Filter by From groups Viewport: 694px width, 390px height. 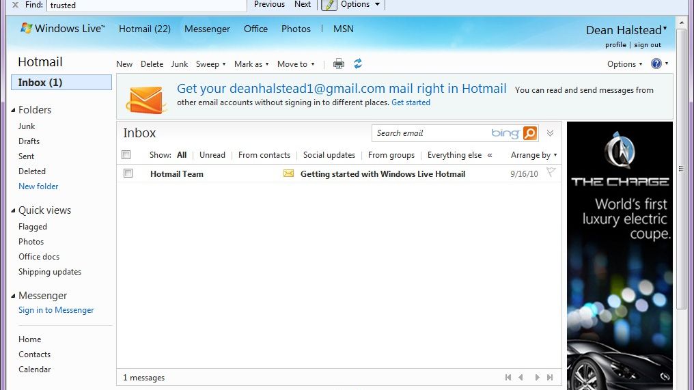(391, 155)
